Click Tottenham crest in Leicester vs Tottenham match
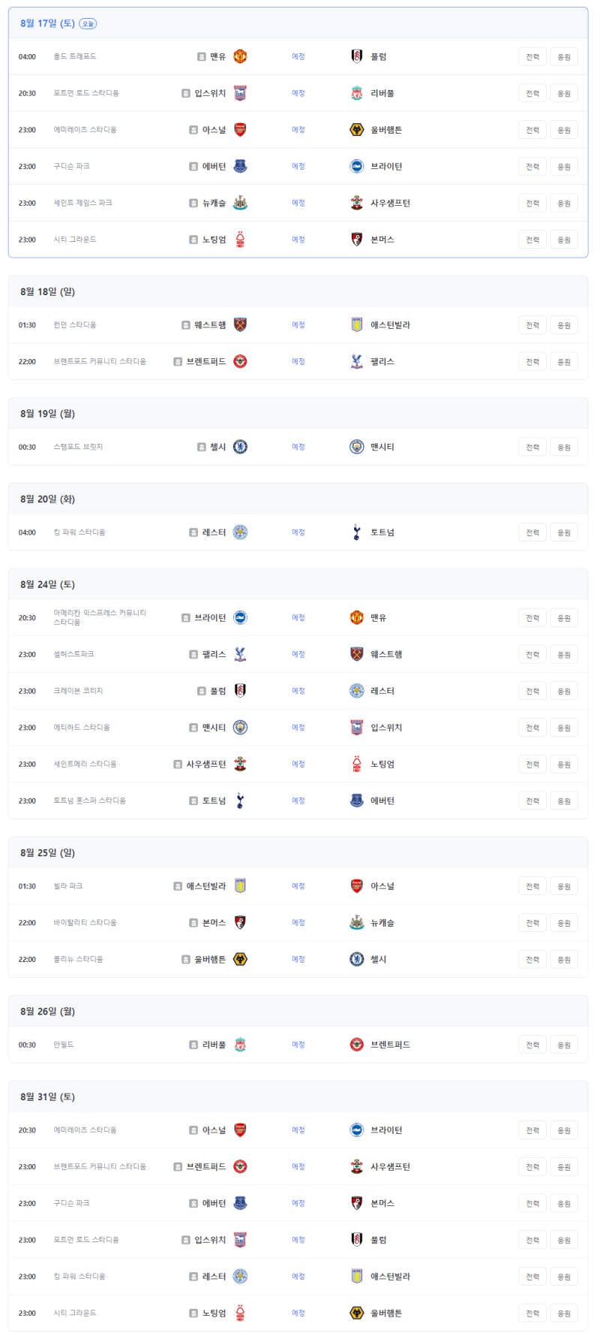The width and height of the screenshot is (600, 1339). click(x=357, y=532)
